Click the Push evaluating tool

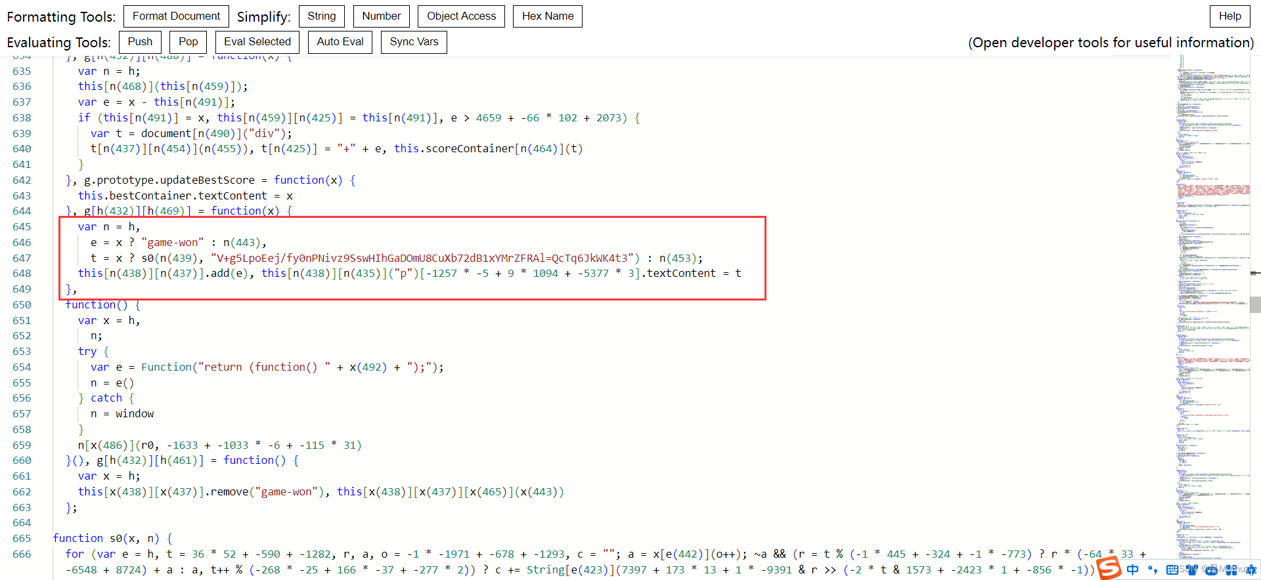pos(140,42)
